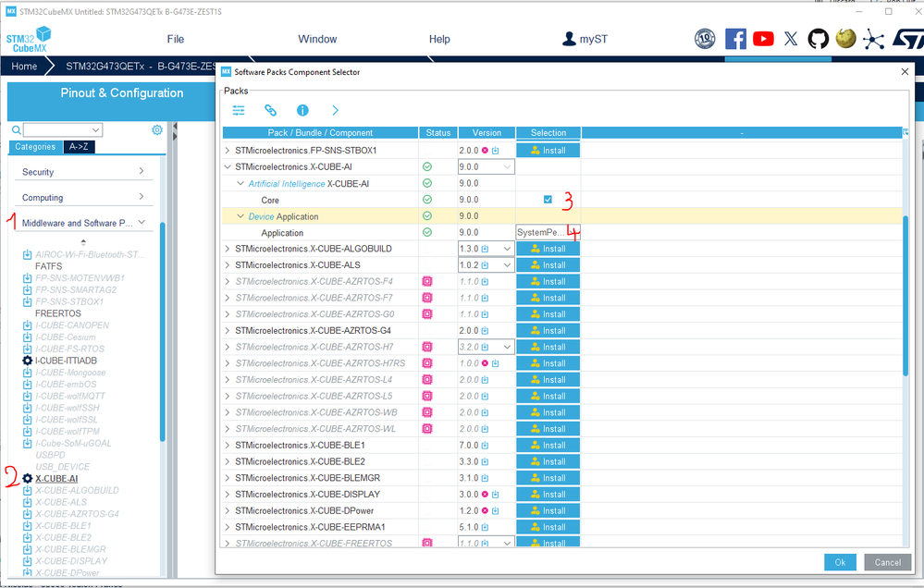Open the GitHub icon in header
This screenshot has height=588, width=924.
[x=818, y=39]
